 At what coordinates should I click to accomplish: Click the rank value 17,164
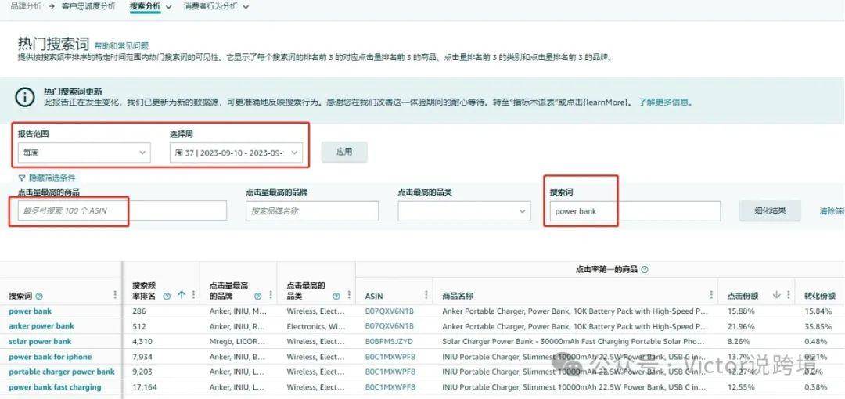tap(145, 387)
